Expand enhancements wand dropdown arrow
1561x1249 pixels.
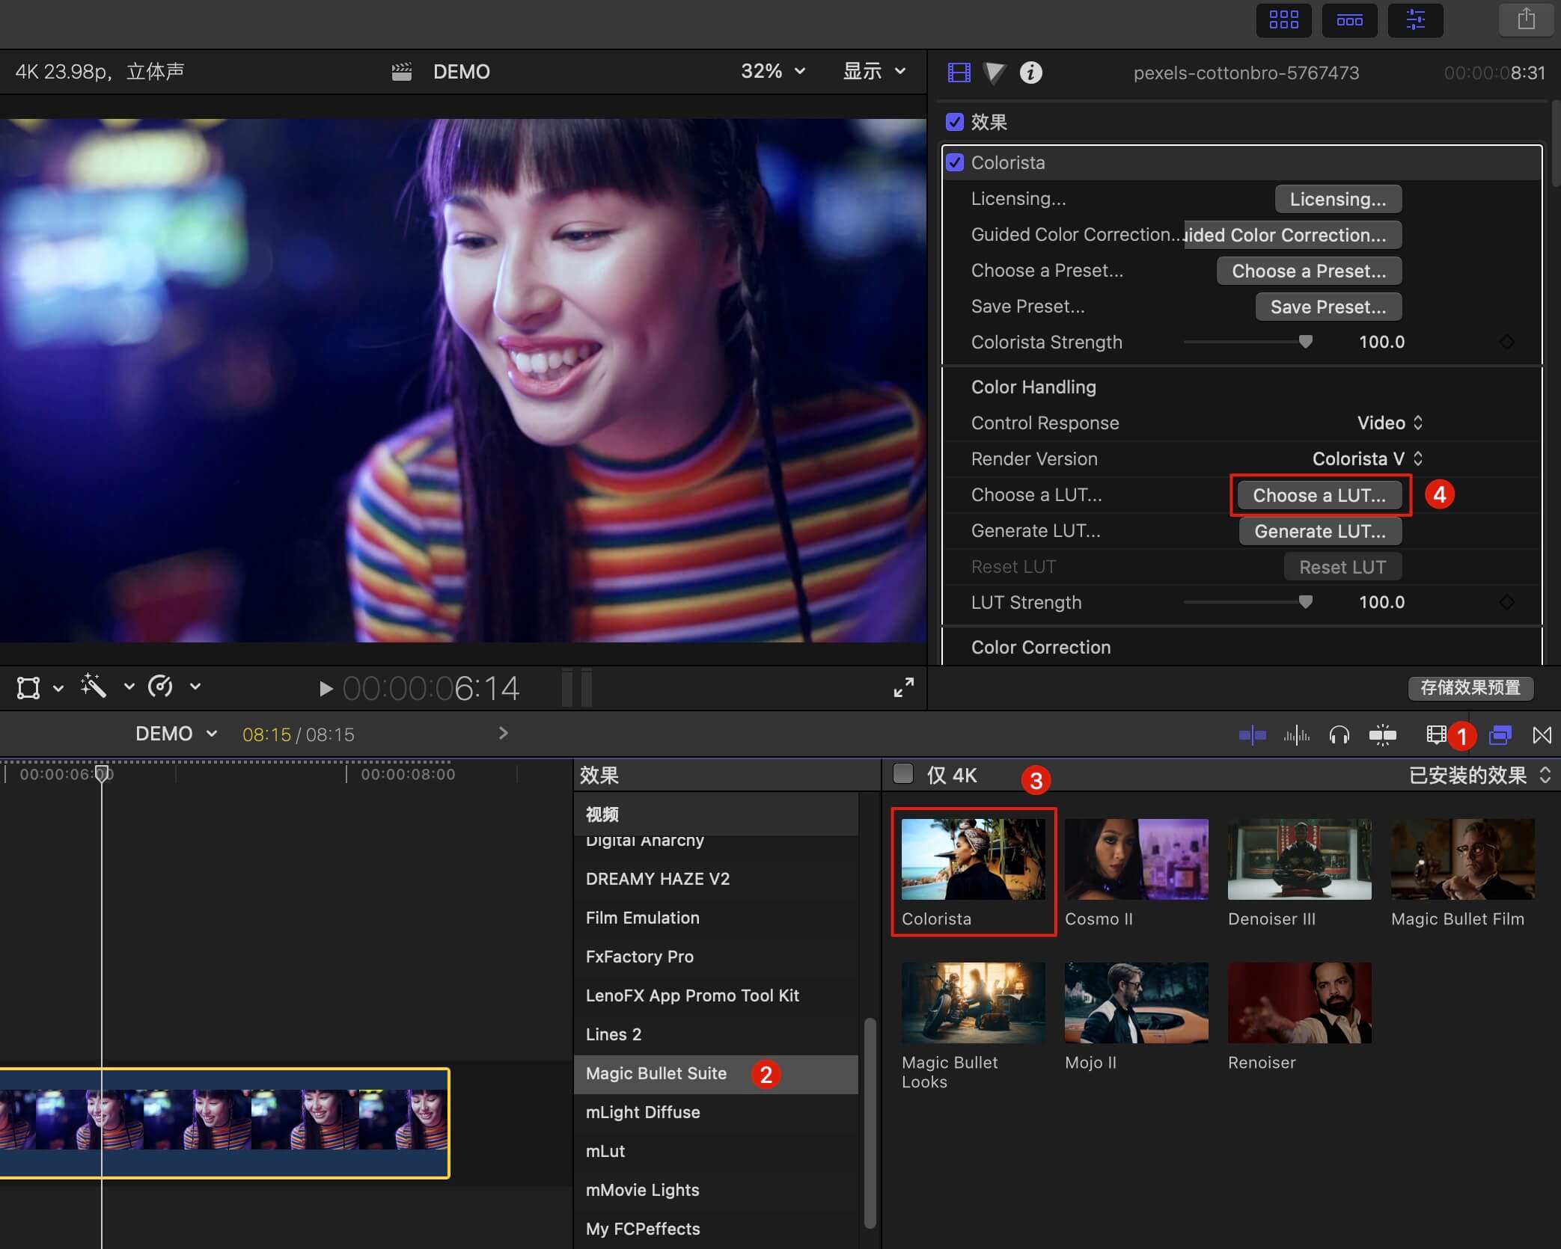coord(129,686)
